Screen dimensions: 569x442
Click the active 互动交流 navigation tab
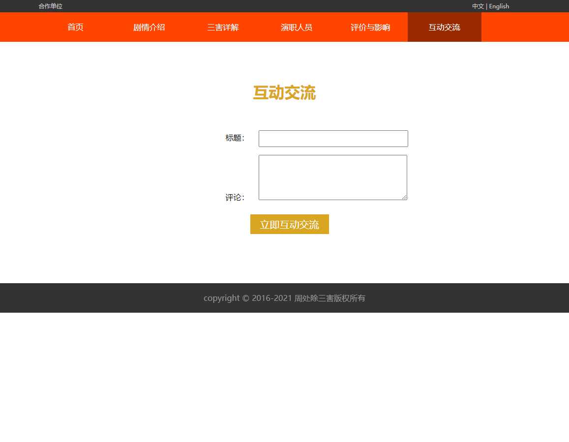tap(444, 27)
